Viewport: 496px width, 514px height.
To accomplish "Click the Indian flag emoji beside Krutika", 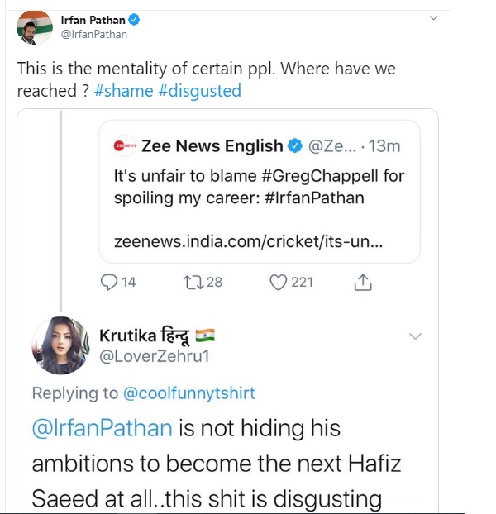I will coord(206,335).
